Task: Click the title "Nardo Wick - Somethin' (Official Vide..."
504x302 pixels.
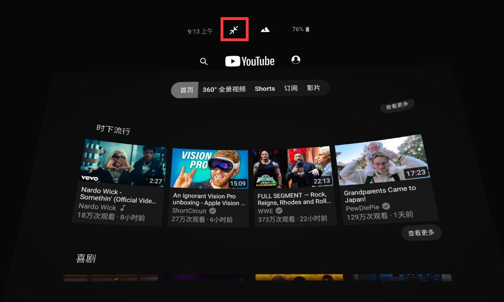Action: coord(118,196)
